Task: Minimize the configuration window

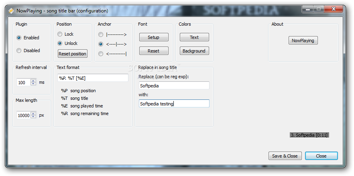Action: tap(307, 9)
